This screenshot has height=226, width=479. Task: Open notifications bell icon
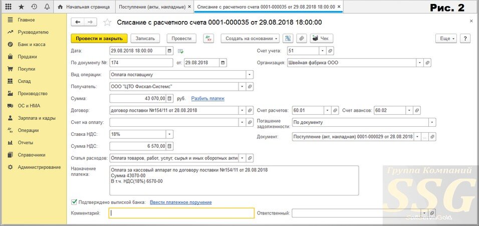click(x=47, y=7)
